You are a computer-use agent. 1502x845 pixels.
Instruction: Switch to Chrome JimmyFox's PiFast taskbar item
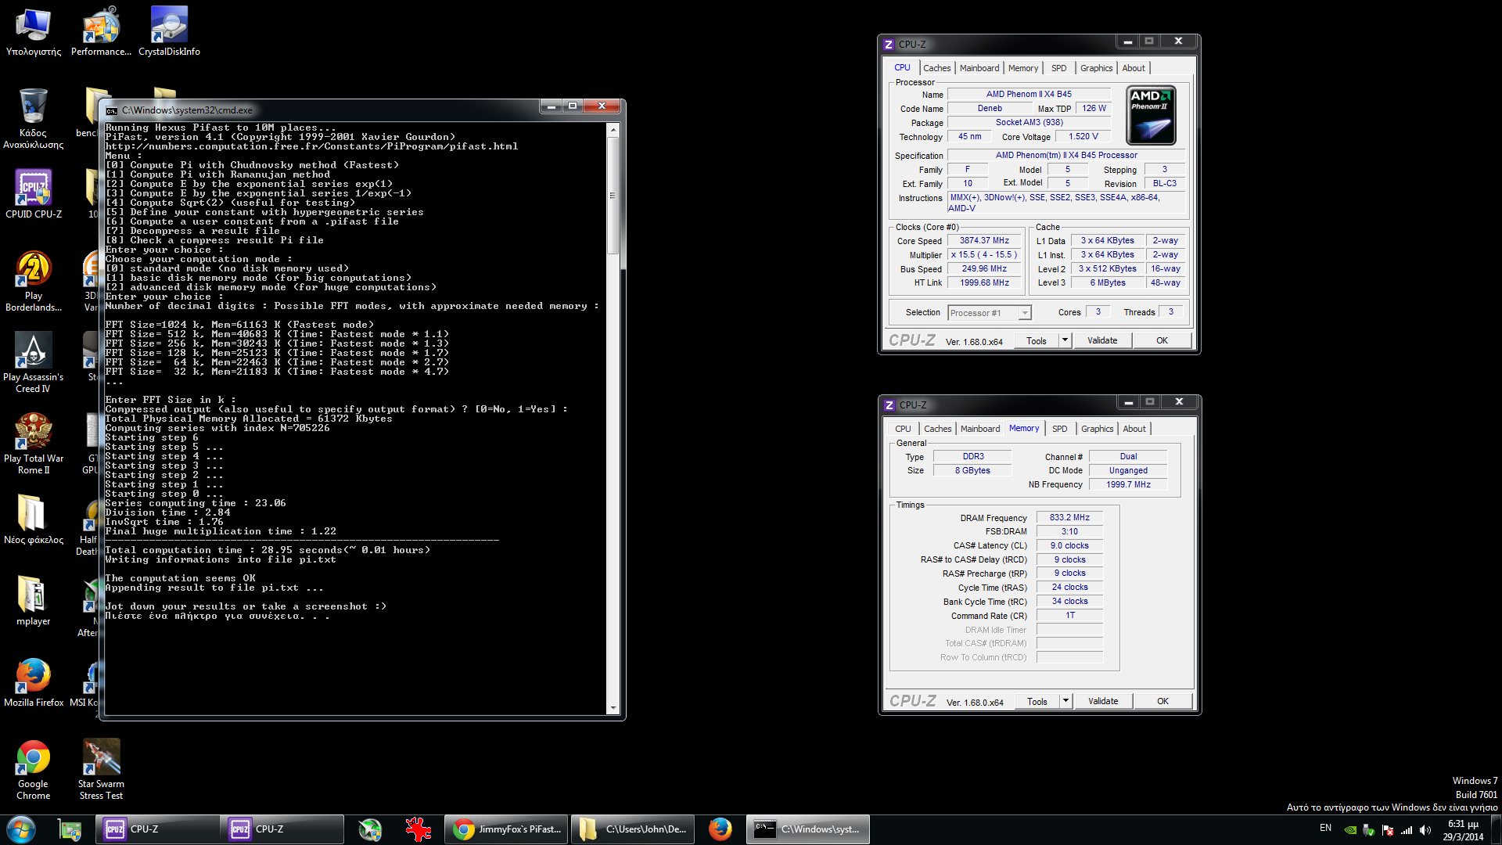point(506,829)
